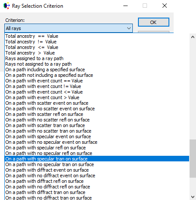
Task: Click the scrollbar down arrow
Action: 193,197
